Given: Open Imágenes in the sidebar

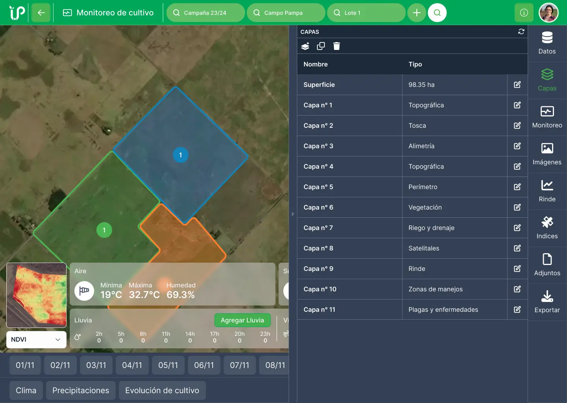Looking at the screenshot, I should (547, 154).
